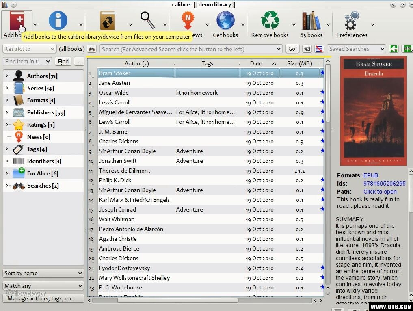Sort by the Tags column header

click(x=207, y=63)
